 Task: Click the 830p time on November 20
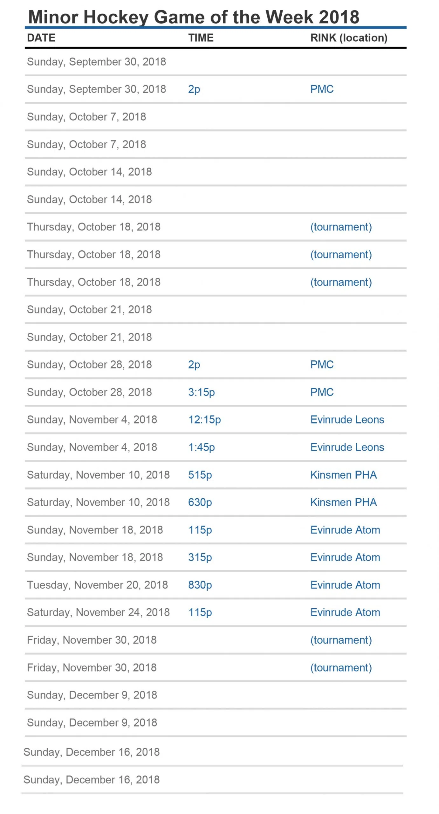tap(200, 585)
